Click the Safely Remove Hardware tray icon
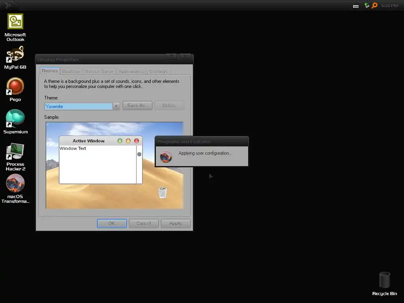The width and height of the screenshot is (404, 303). point(367,5)
